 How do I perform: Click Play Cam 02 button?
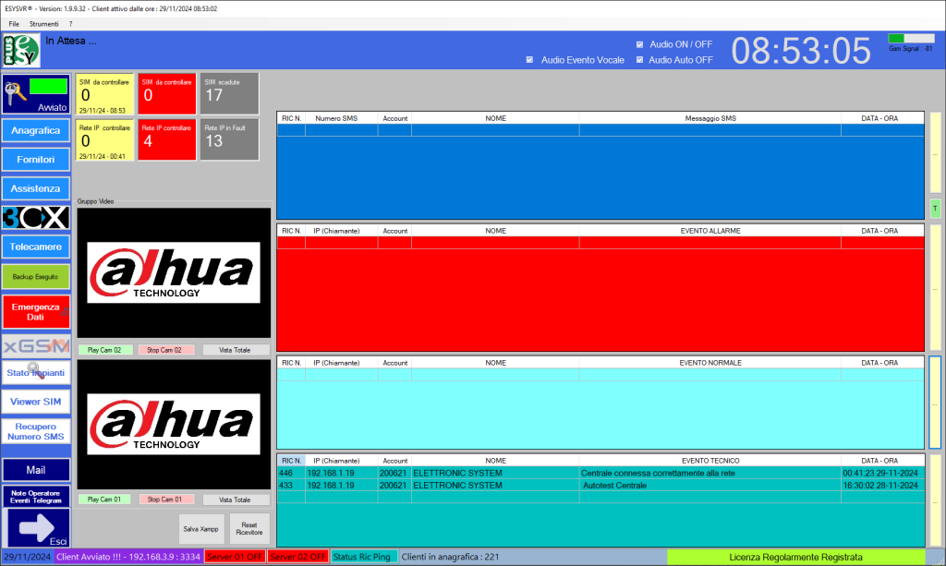[x=105, y=350]
